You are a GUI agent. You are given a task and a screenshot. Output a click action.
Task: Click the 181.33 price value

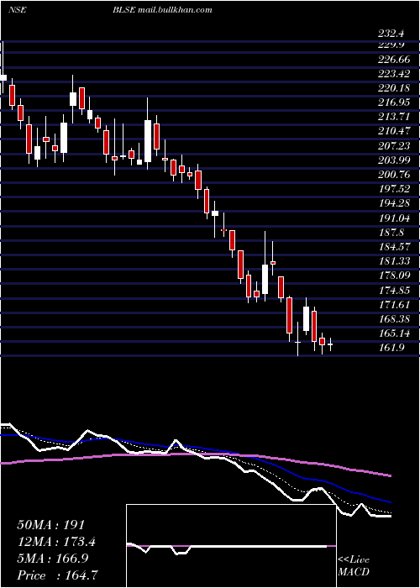click(x=395, y=261)
